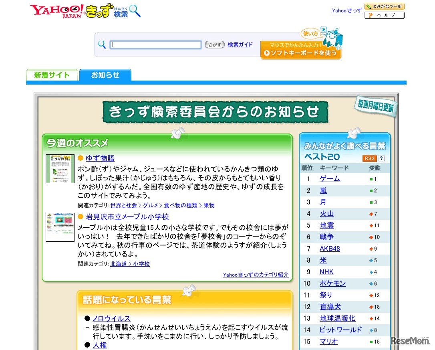This screenshot has height=350, width=435.
Task: Click into the search text field
Action: (x=156, y=45)
